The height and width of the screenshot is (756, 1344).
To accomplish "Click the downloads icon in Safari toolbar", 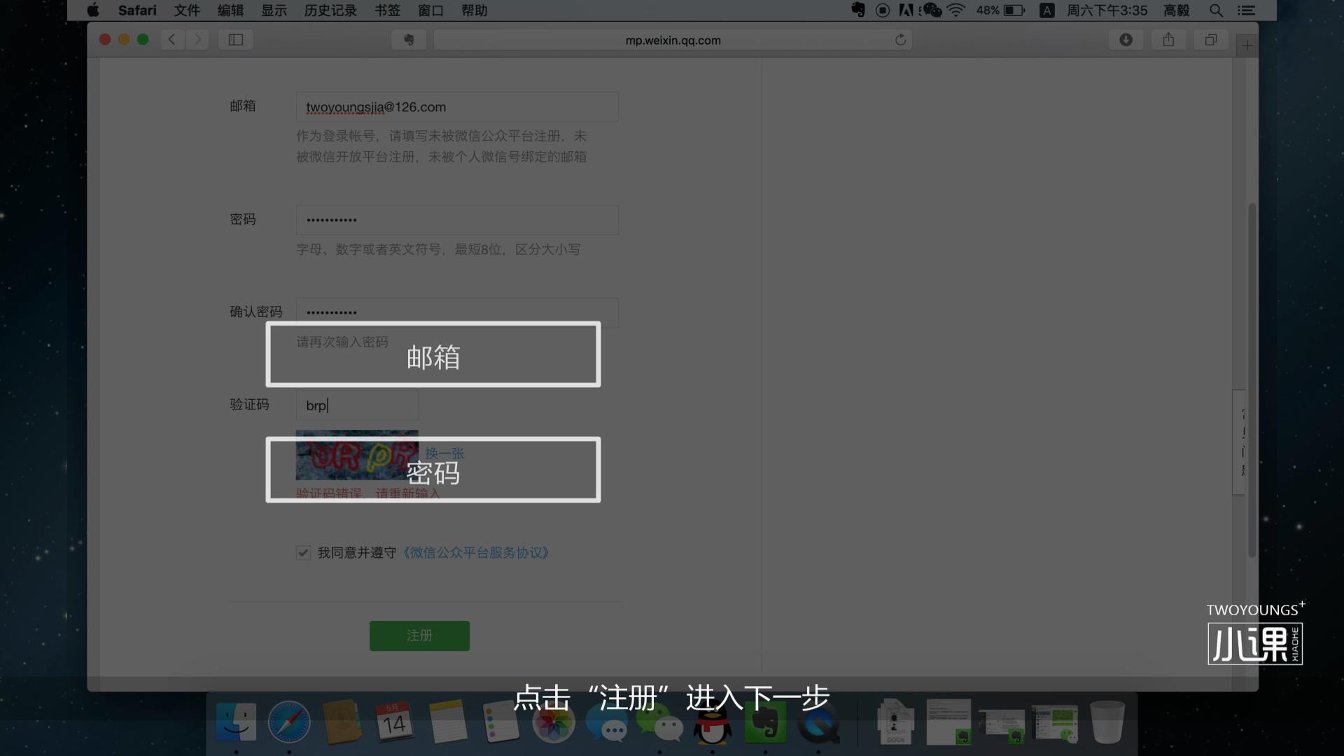I will coord(1126,40).
